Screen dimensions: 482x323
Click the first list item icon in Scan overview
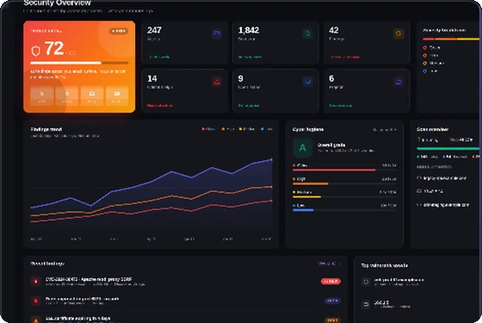419,177
